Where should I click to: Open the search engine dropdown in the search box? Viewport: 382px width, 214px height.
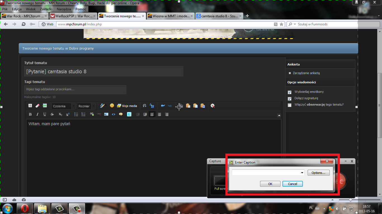[x=293, y=24]
